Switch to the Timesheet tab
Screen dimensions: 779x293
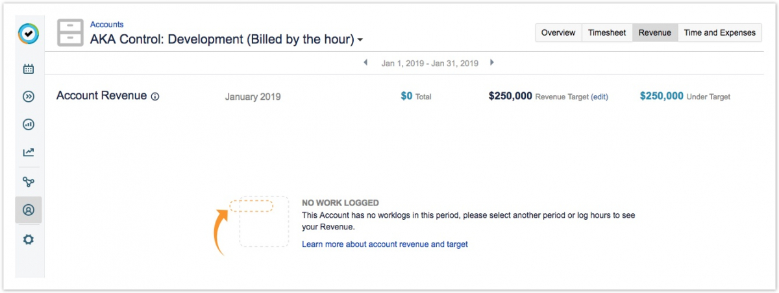(607, 32)
